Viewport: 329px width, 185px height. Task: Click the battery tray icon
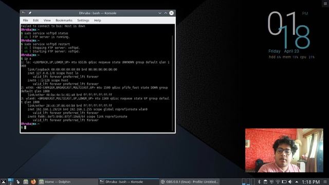click(284, 182)
